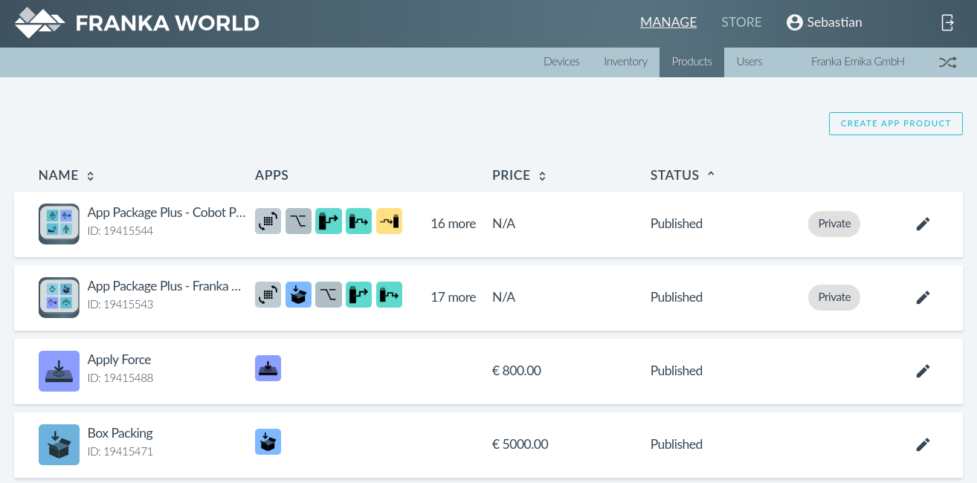Viewport: 977px width, 483px height.
Task: Click the € 5000.00 price
Action: [x=520, y=444]
